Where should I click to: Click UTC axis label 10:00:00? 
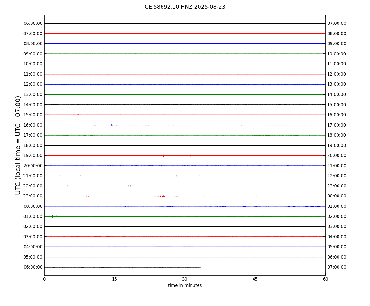pos(33,64)
